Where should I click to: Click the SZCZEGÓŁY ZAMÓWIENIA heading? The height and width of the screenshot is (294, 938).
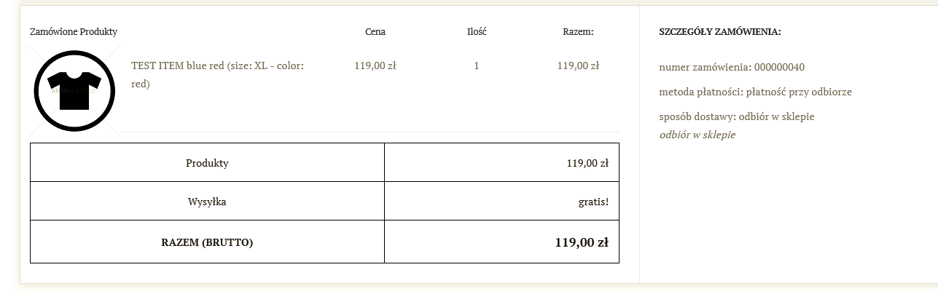719,32
